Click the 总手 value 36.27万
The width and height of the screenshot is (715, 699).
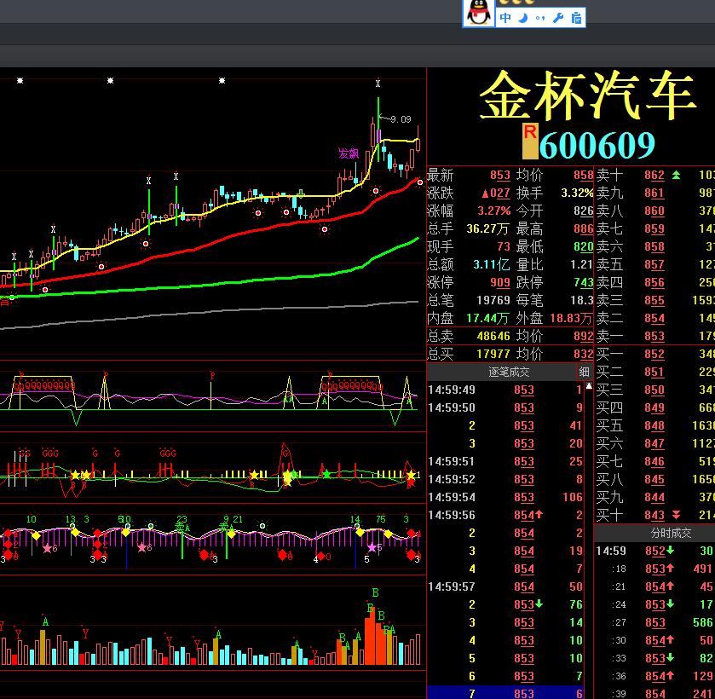[487, 228]
